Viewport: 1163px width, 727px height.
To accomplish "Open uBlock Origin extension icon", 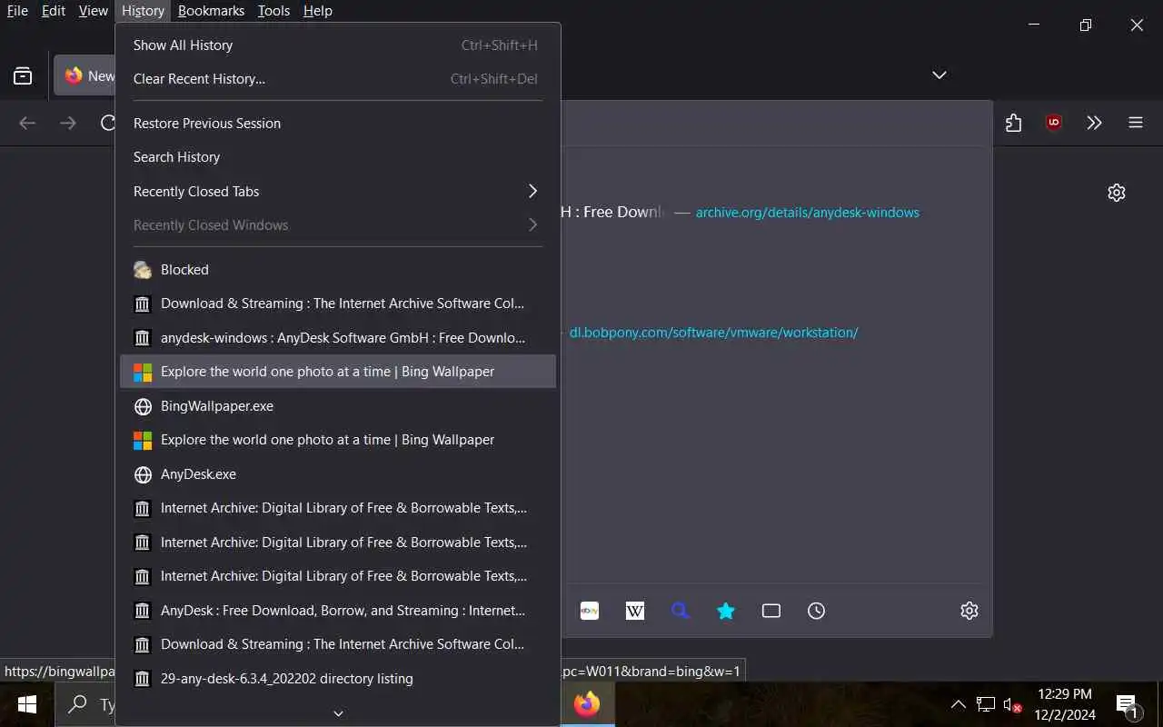I will pyautogui.click(x=1054, y=123).
